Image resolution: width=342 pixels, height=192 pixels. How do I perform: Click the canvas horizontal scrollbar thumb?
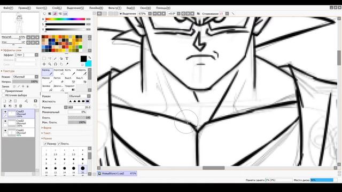click(x=214, y=168)
